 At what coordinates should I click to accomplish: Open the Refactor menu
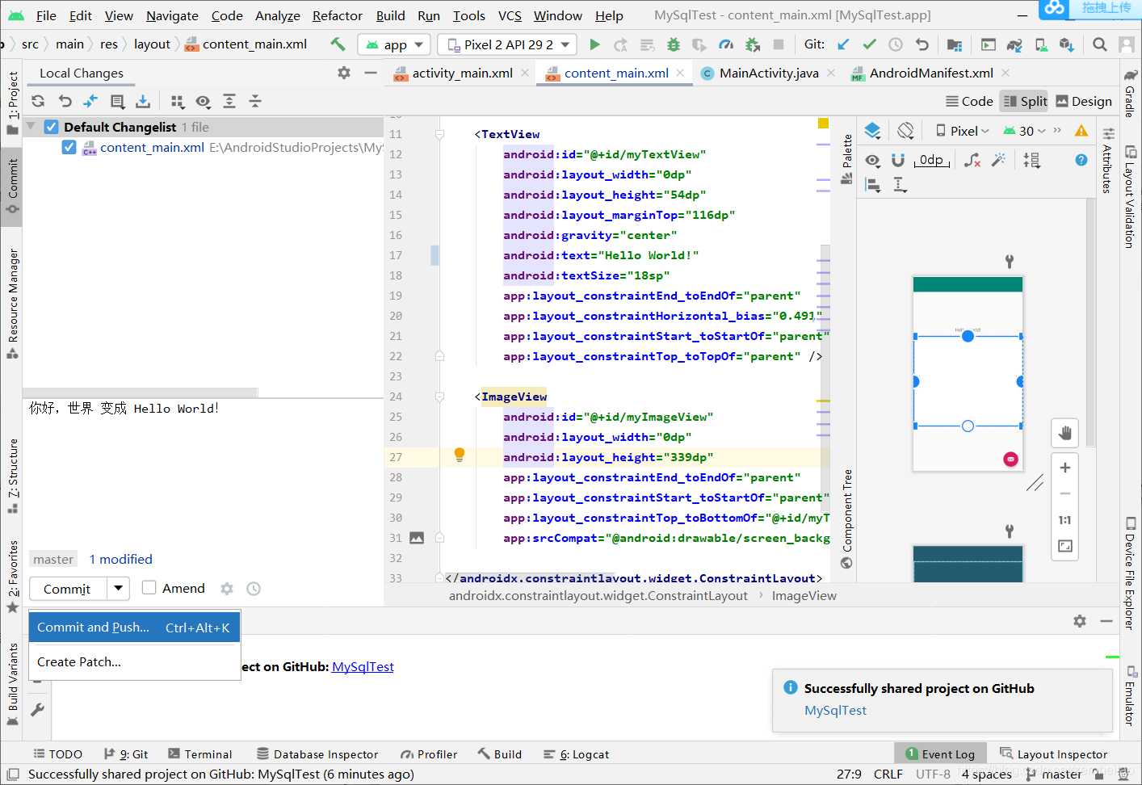pos(337,15)
